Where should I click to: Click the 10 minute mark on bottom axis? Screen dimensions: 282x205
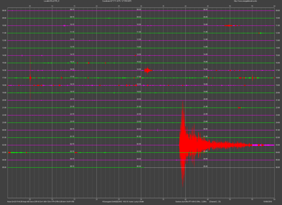tap(52, 199)
